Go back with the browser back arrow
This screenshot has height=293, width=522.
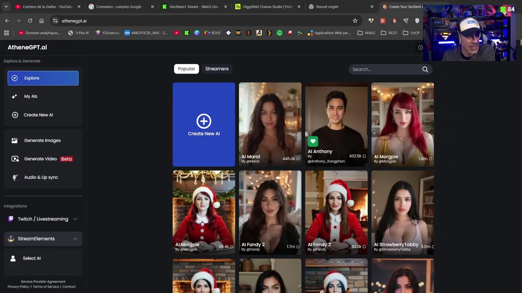pos(7,21)
